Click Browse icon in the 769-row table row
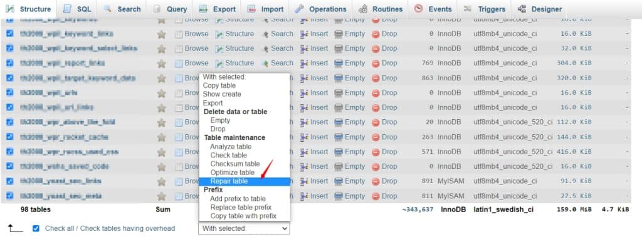The height and width of the screenshot is (239, 642). 179,63
